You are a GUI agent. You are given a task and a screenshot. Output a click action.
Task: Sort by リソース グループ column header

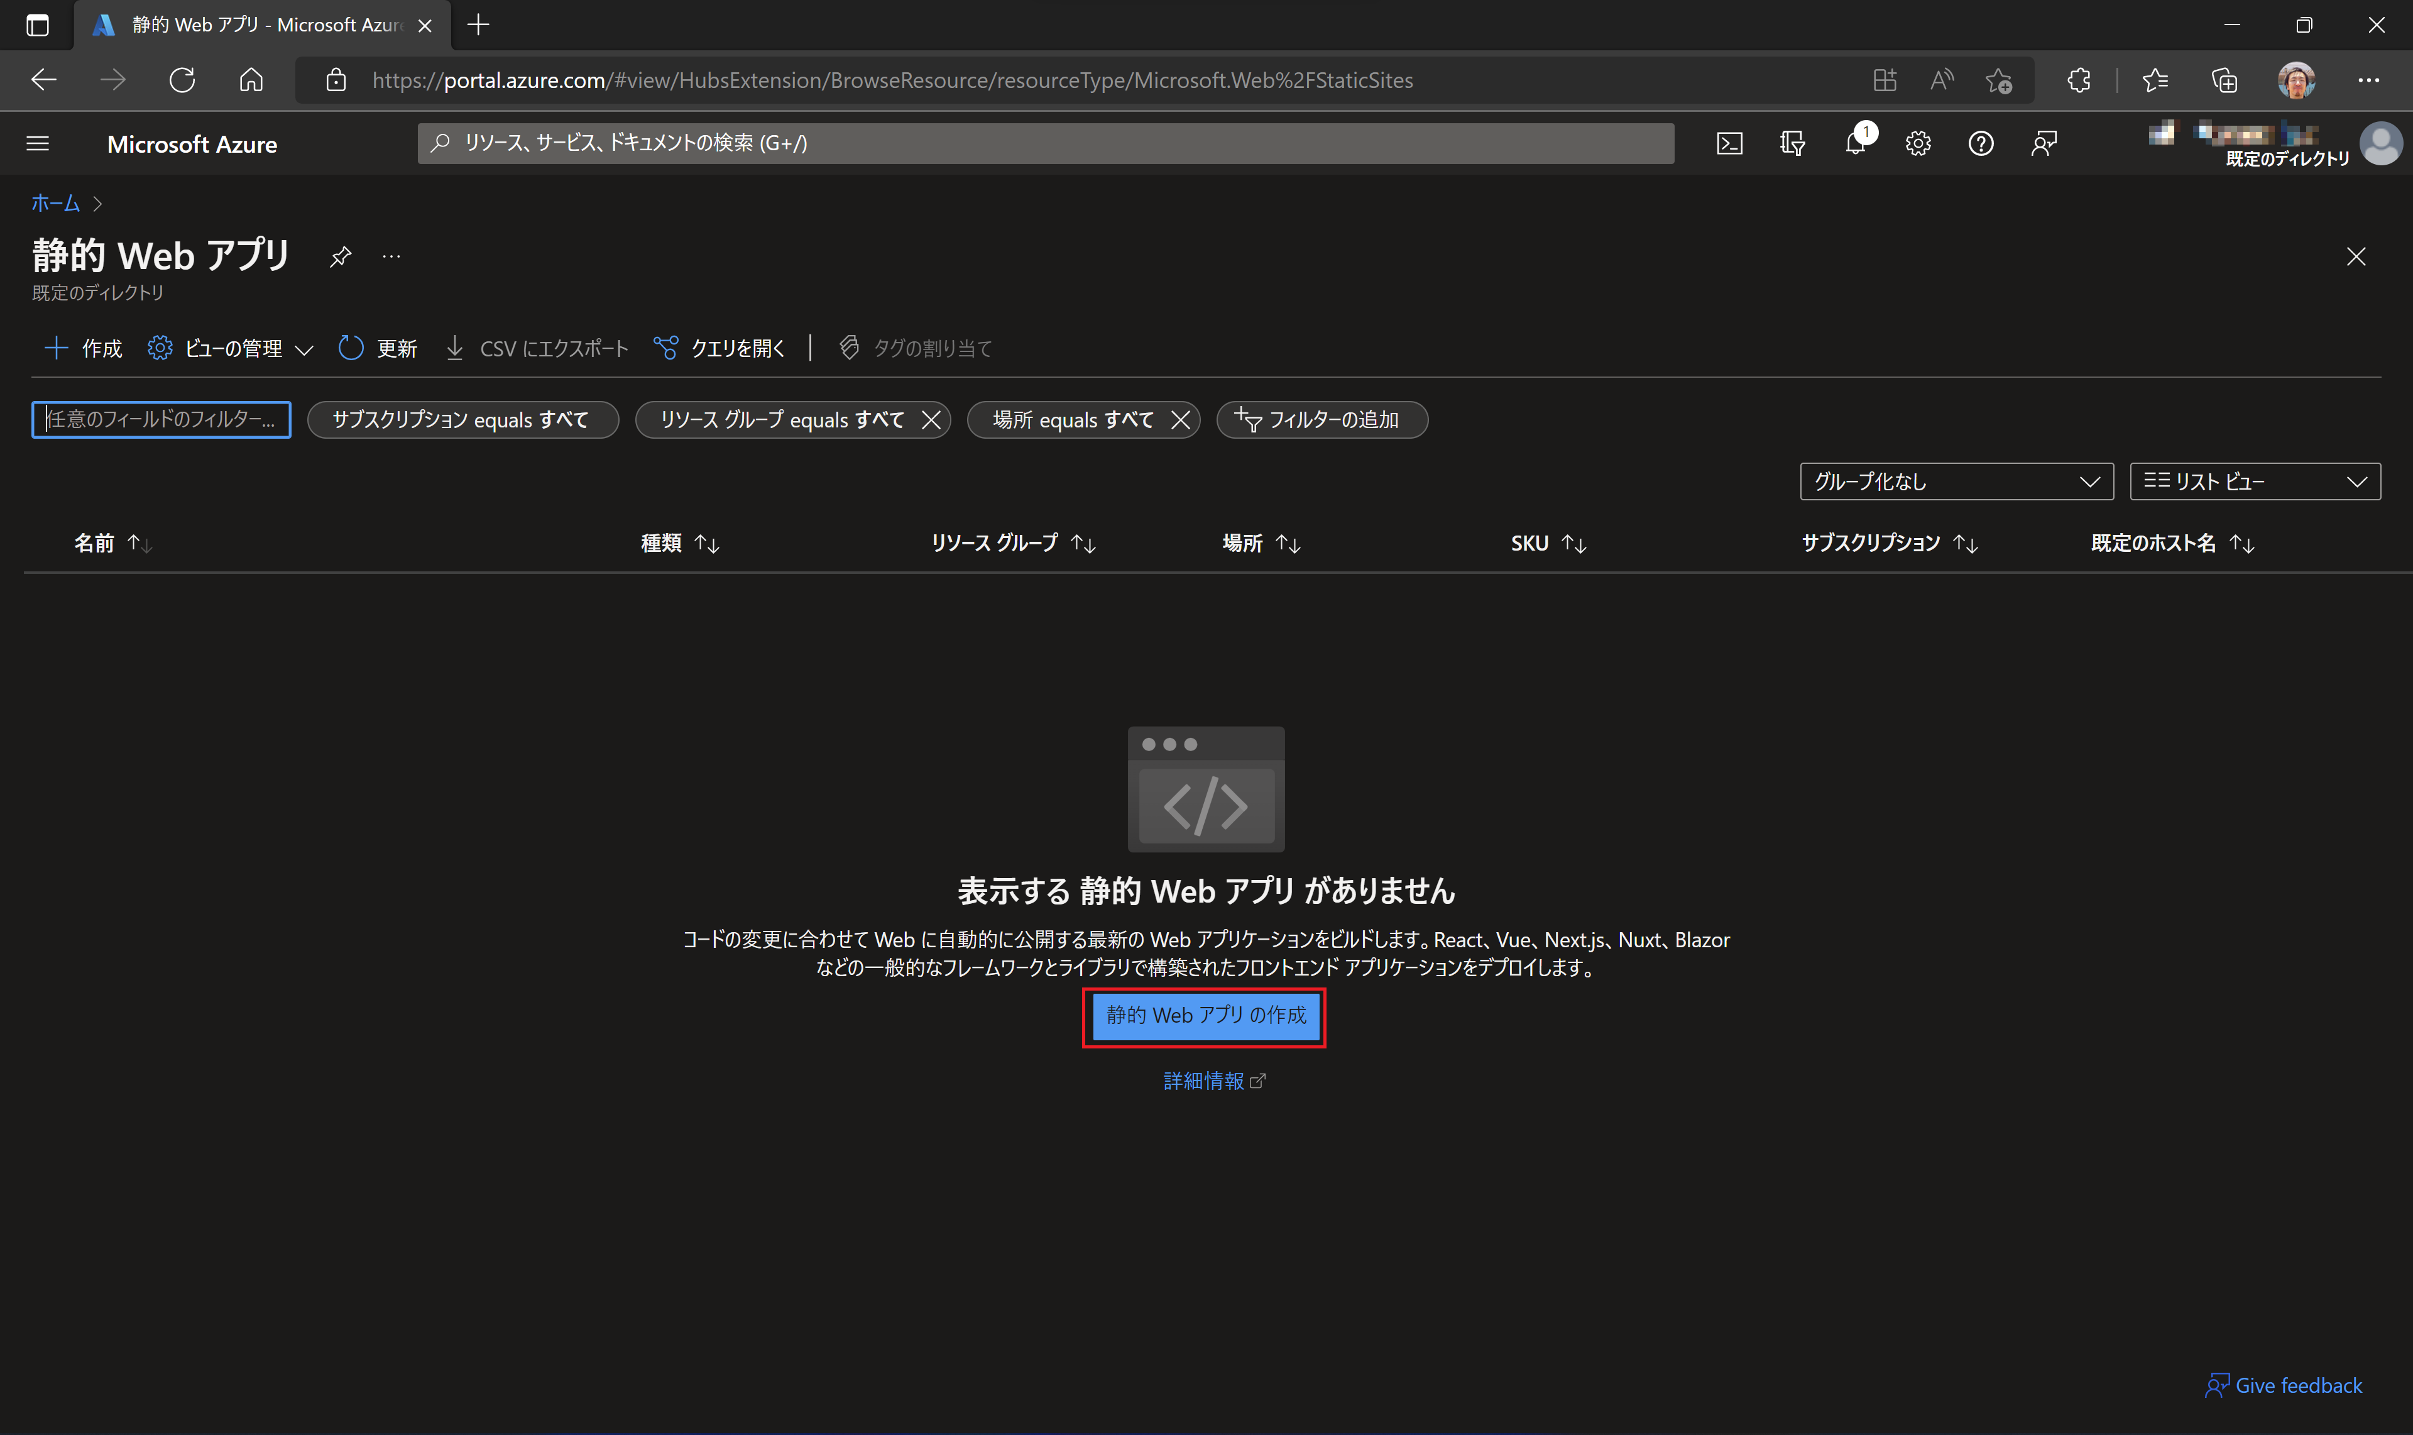[1013, 544]
